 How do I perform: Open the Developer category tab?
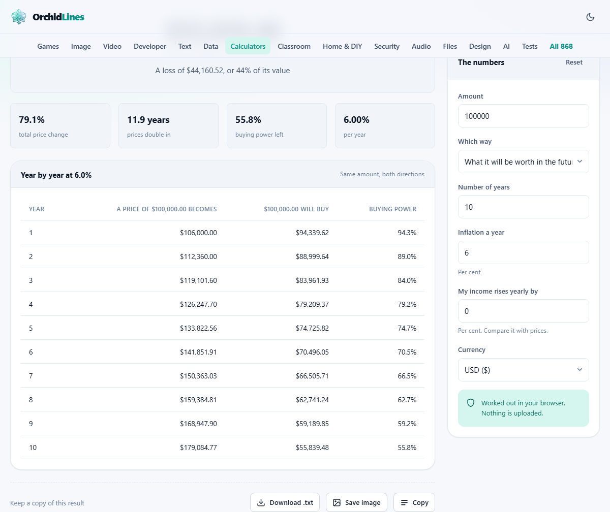[150, 46]
